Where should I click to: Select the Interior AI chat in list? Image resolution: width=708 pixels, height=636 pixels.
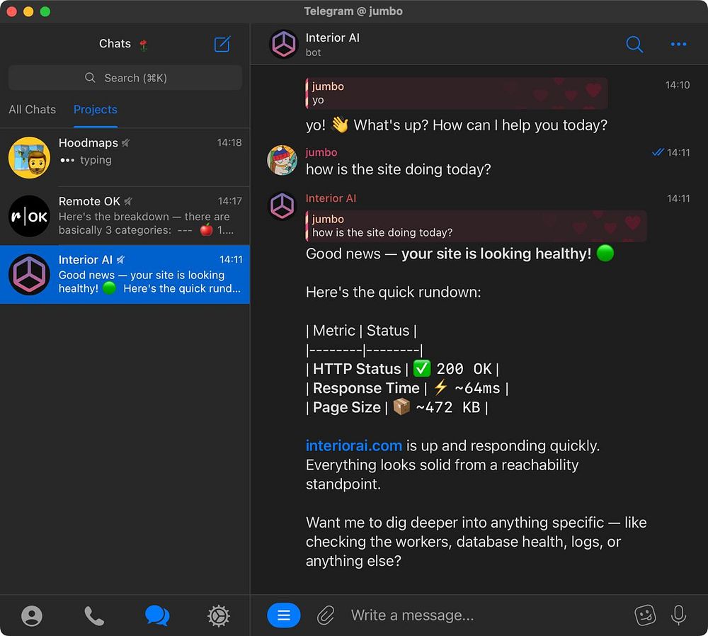pyautogui.click(x=125, y=274)
